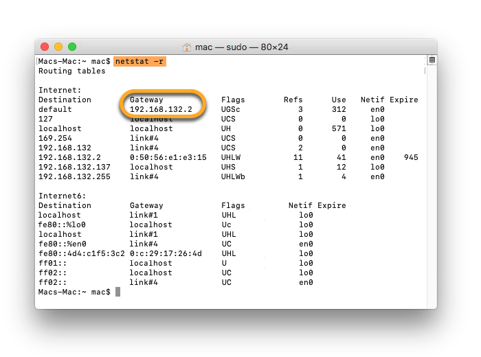
Task: Click the scrollback marker icon at top right
Action: [x=432, y=60]
